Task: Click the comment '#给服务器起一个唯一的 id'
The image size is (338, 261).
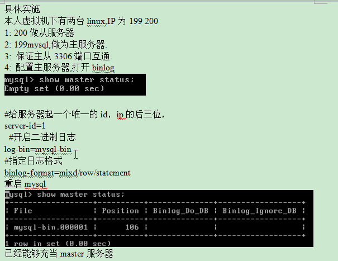Action: 56,114
